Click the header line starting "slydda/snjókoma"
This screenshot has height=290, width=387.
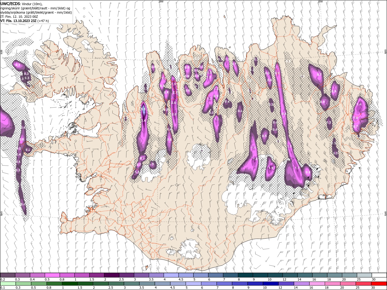36,12
